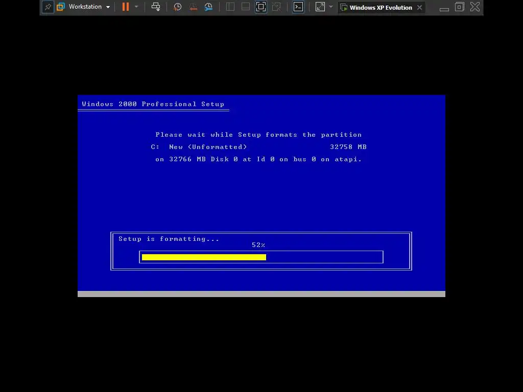Show or hide the thumbnail bar
This screenshot has width=523, height=392.
[246, 7]
